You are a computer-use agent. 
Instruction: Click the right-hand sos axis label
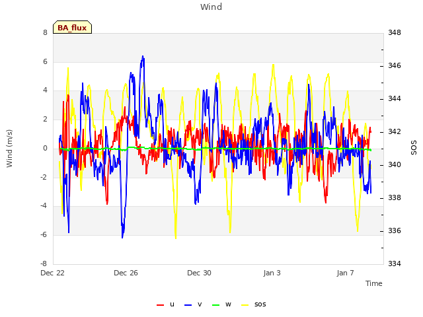click(414, 148)
